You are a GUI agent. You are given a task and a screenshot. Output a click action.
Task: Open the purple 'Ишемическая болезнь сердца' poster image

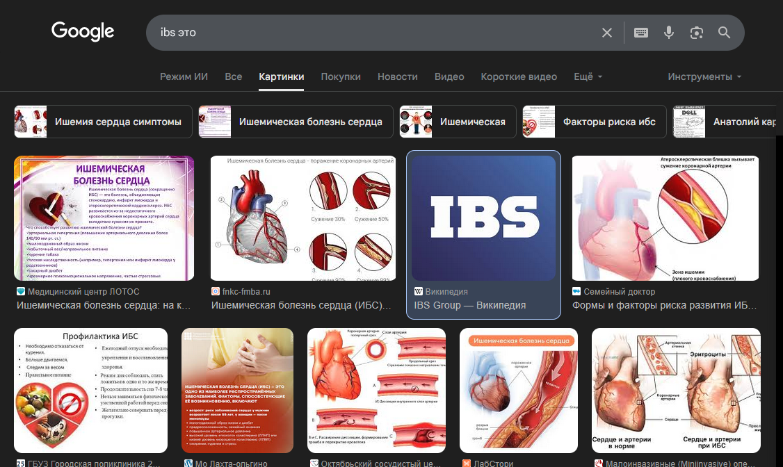tap(104, 218)
